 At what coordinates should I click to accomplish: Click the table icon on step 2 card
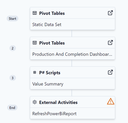35,43
